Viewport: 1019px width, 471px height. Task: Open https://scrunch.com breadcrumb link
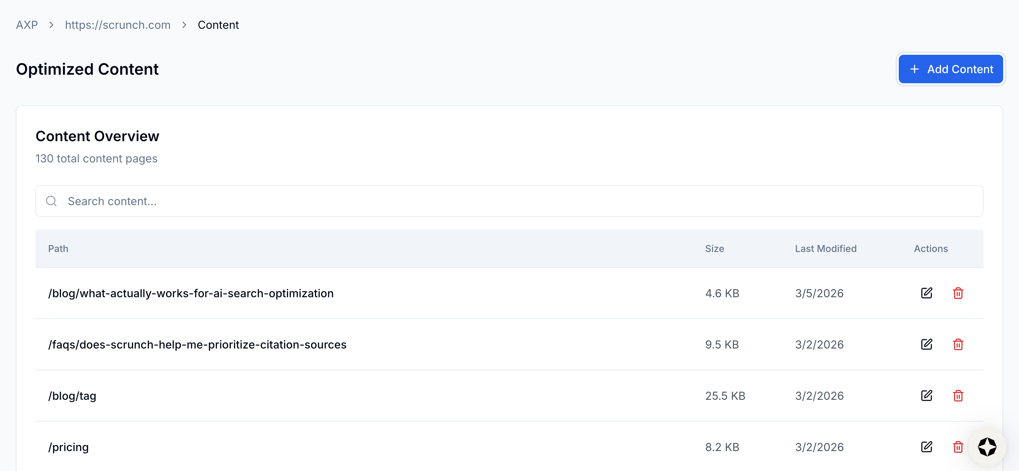click(117, 25)
